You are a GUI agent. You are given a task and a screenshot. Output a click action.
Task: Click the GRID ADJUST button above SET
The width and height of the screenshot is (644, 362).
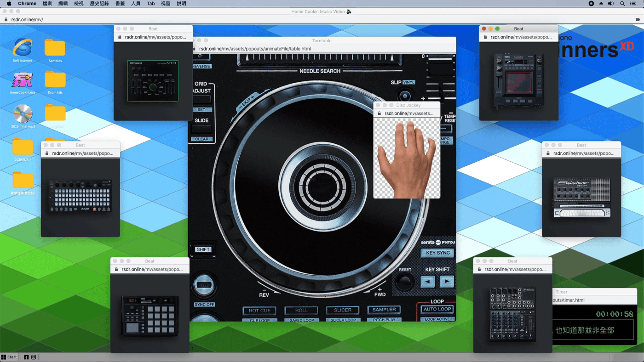[201, 100]
